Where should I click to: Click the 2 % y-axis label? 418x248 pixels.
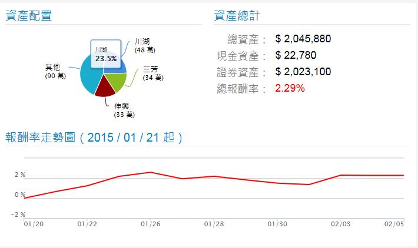(20, 175)
